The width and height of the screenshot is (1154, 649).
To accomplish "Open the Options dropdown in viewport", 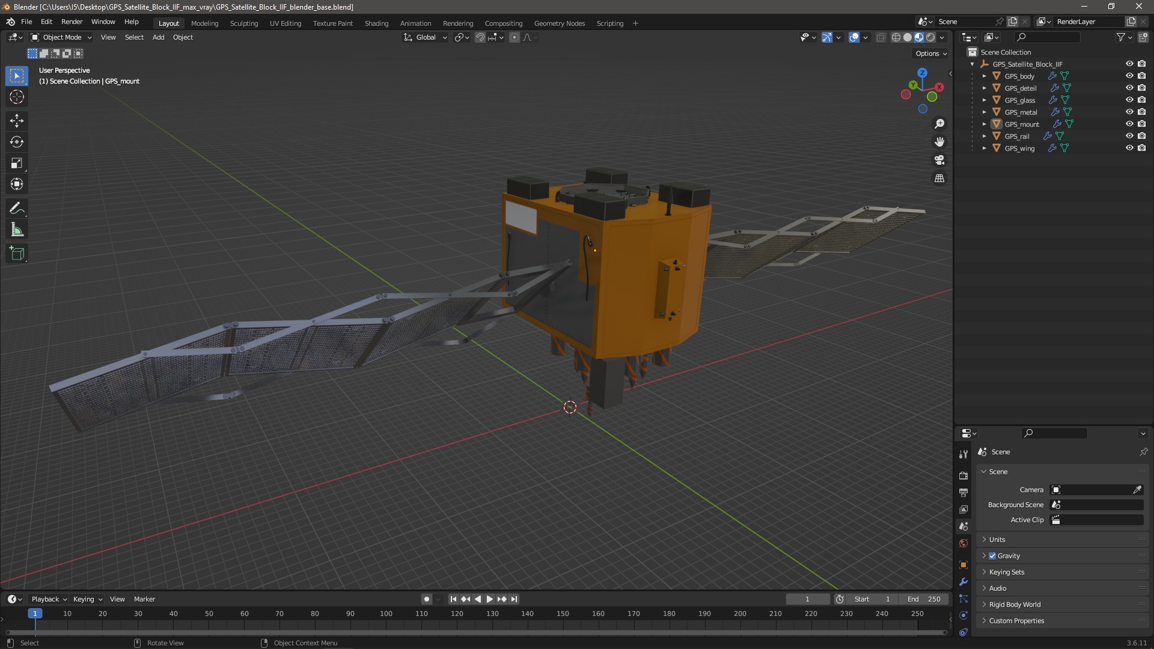I will (930, 53).
